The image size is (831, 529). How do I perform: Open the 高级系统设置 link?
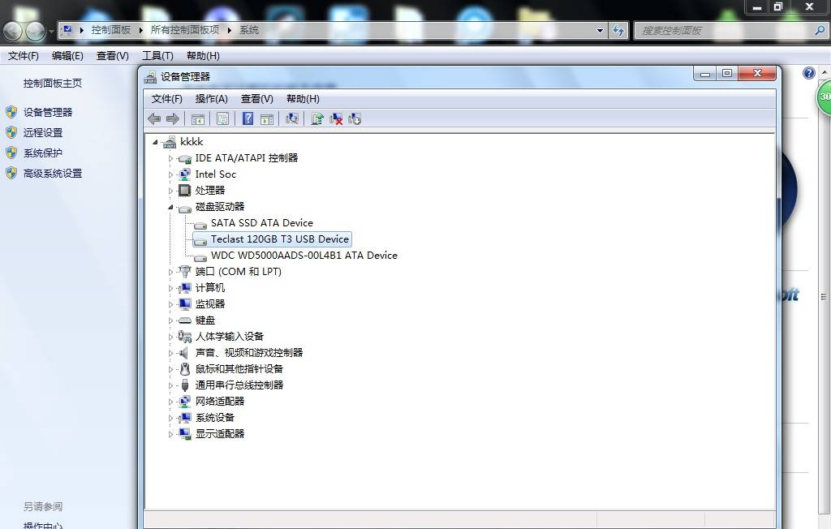pos(53,173)
